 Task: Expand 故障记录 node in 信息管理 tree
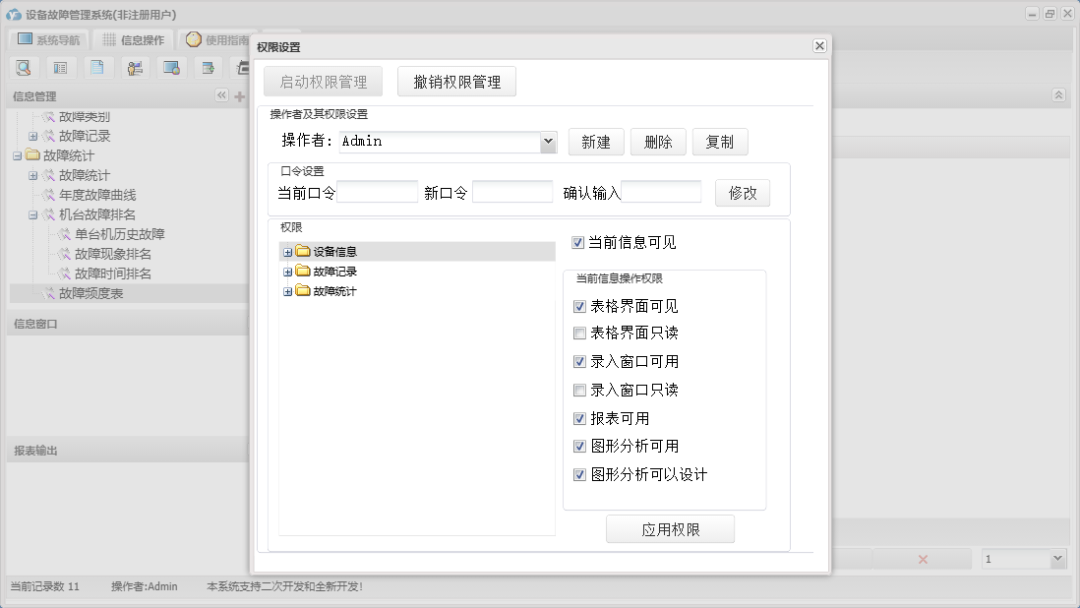coord(32,137)
